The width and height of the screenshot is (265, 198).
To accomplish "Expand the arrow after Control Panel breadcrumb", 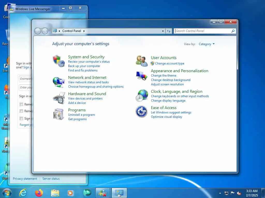I will click(x=84, y=31).
